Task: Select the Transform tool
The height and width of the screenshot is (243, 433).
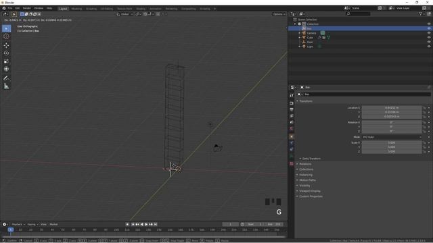Action: (x=6, y=69)
